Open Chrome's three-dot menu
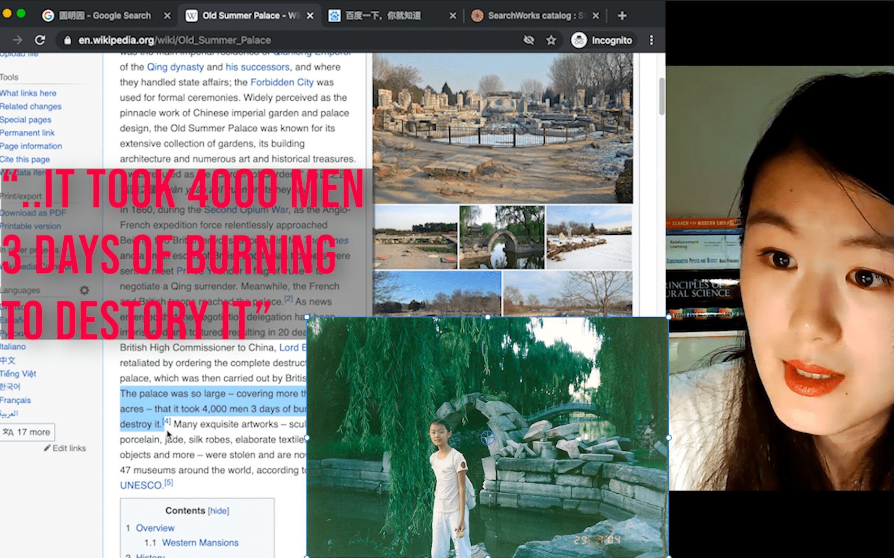 pyautogui.click(x=651, y=40)
